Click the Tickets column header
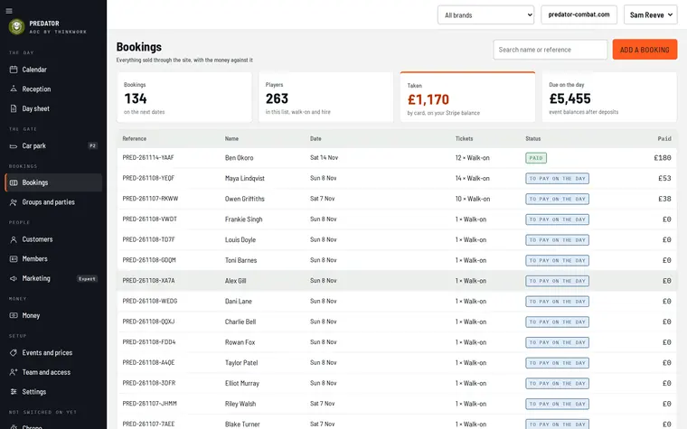Image resolution: width=687 pixels, height=429 pixels. (464, 139)
